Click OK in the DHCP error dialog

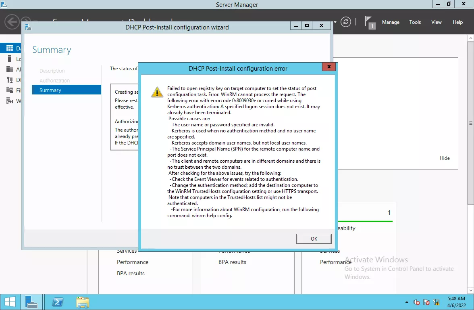(314, 239)
